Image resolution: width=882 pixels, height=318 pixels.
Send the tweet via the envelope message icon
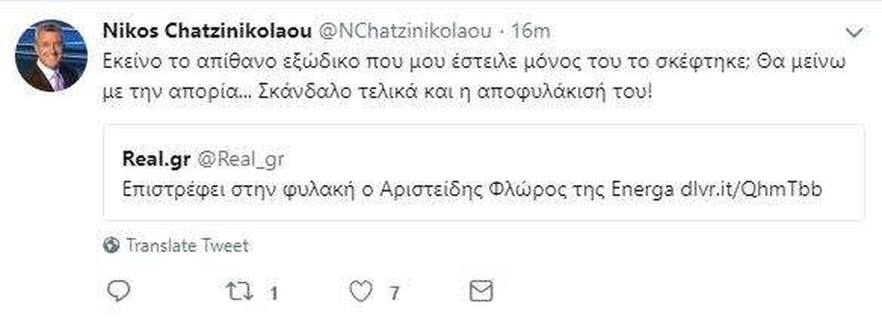481,291
